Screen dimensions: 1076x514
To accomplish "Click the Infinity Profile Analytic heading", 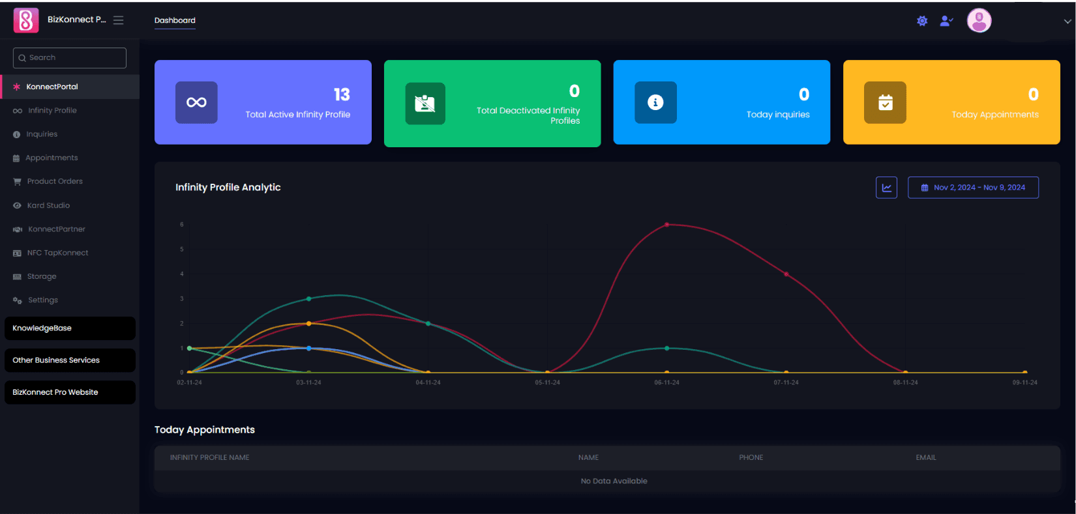I will [x=228, y=188].
